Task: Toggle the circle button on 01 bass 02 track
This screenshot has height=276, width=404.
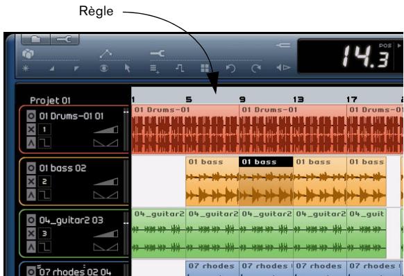Action: pyautogui.click(x=31, y=168)
